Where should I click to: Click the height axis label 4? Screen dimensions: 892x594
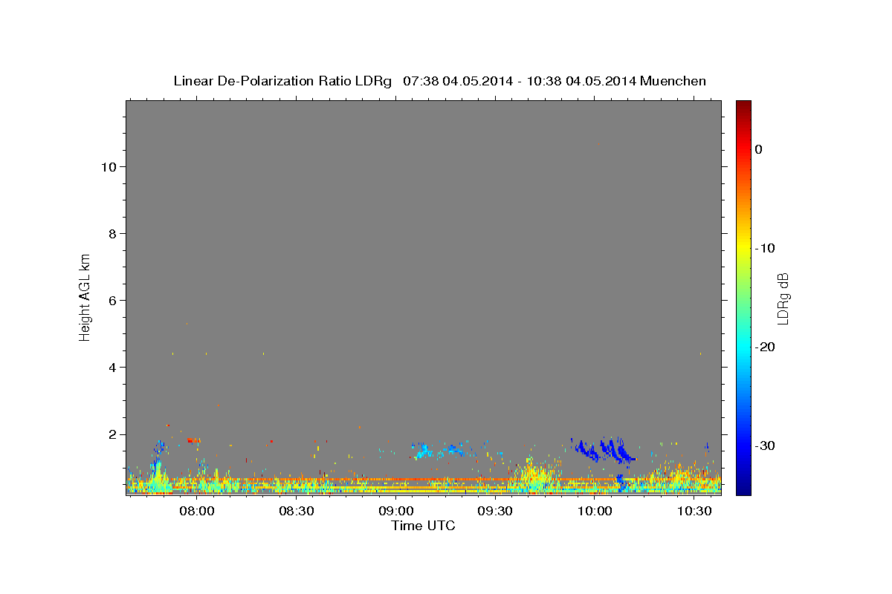[x=113, y=368]
